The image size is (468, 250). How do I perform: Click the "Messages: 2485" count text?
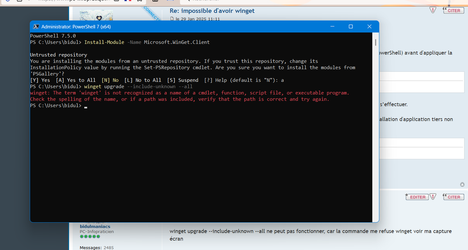click(x=97, y=247)
